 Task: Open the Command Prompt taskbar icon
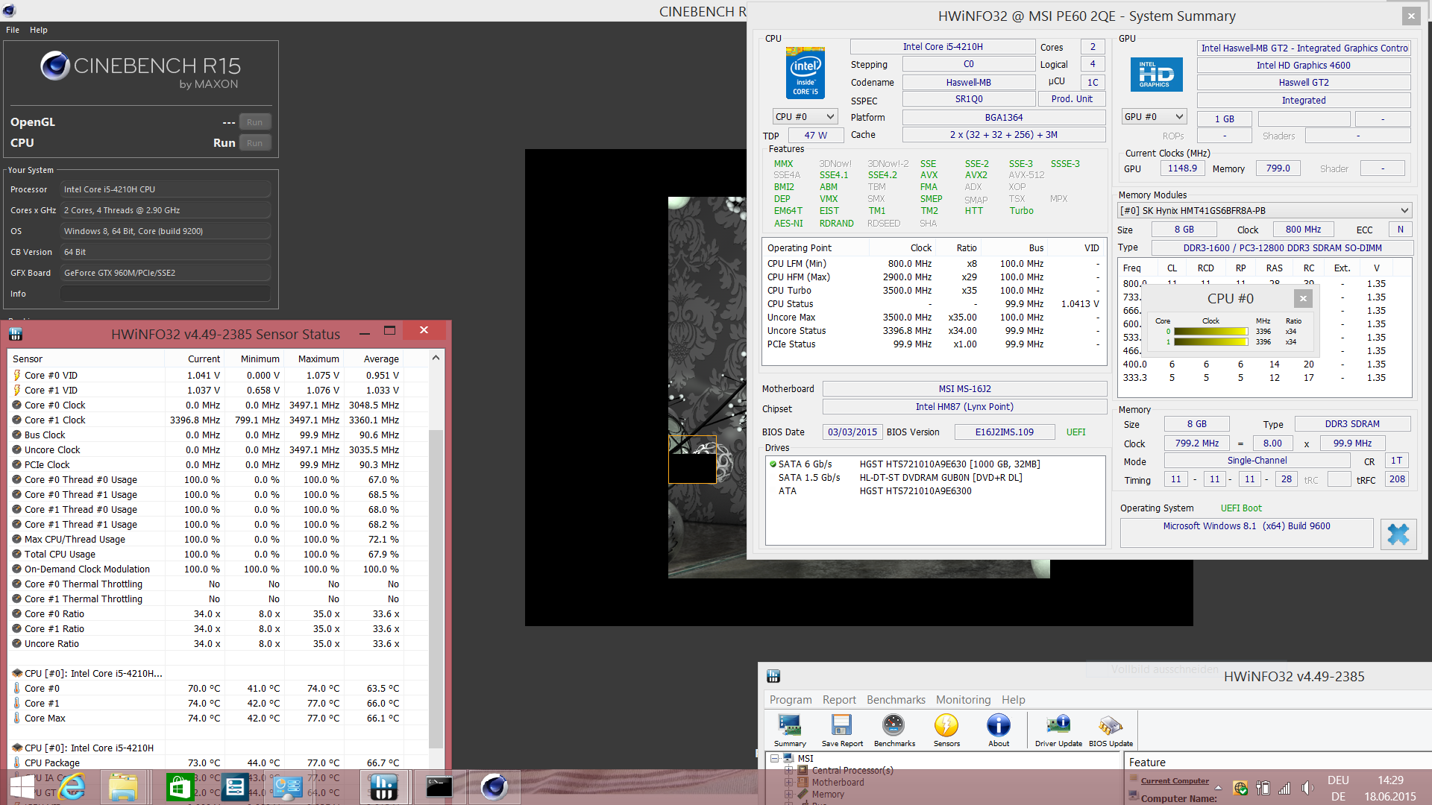coord(439,787)
